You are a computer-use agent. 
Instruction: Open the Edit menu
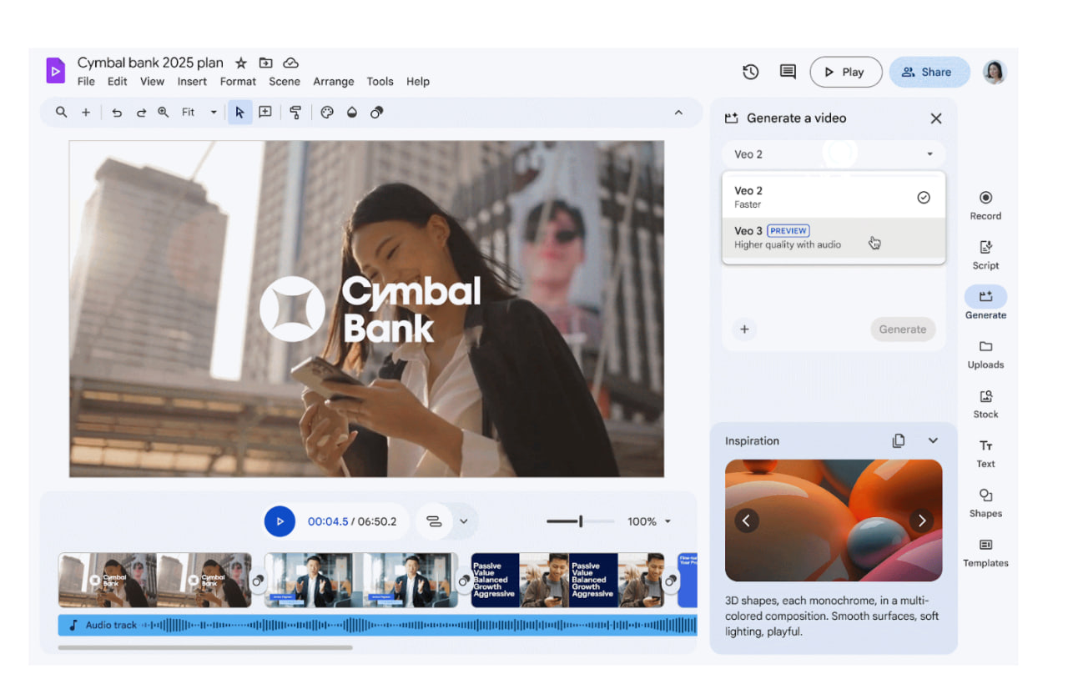click(118, 82)
